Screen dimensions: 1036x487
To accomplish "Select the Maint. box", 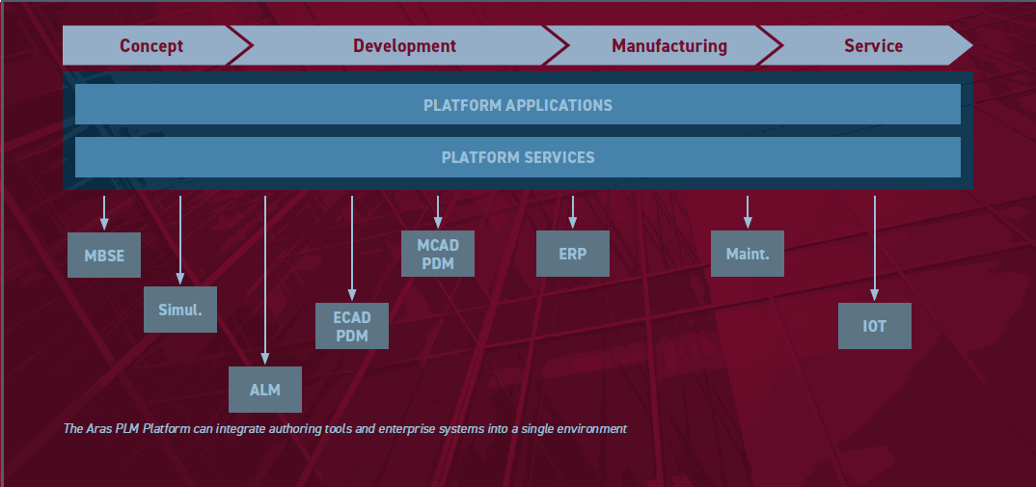I will [747, 255].
